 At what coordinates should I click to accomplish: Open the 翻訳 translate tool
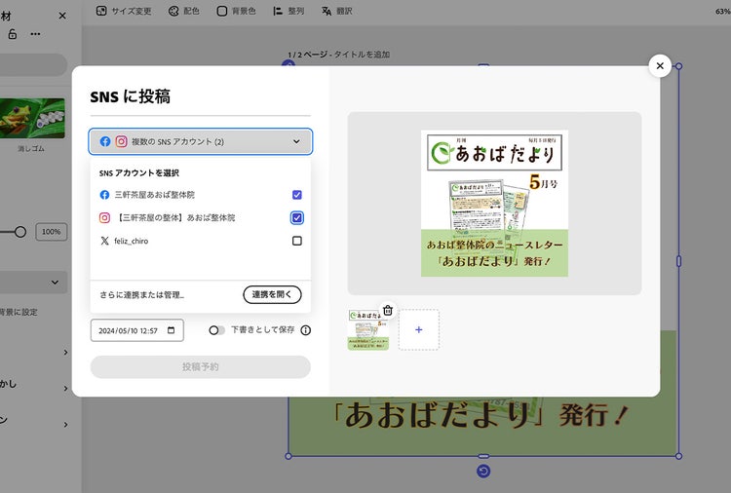click(x=336, y=11)
